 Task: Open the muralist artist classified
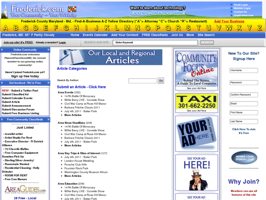coord(14,134)
